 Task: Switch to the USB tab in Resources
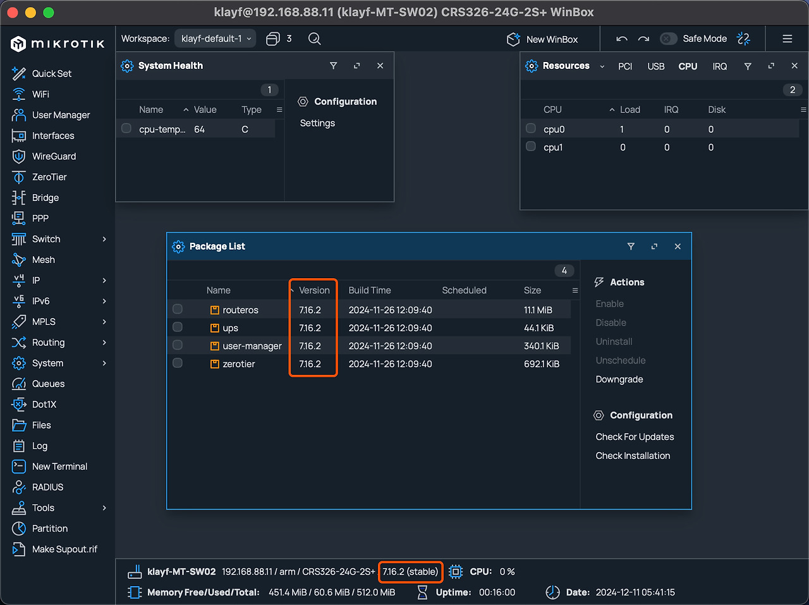point(656,66)
